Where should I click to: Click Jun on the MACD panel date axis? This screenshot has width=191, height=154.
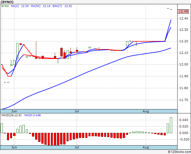coord(14,147)
